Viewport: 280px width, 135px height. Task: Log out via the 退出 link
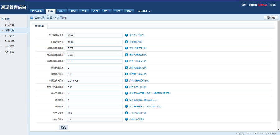273,5
